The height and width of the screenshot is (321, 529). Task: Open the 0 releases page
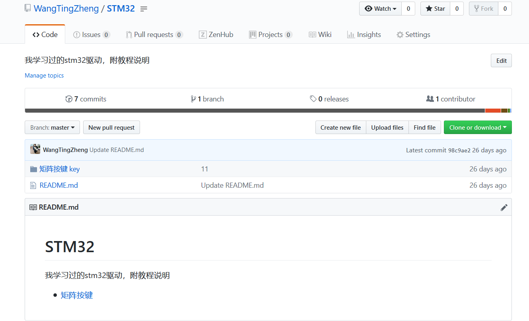[329, 99]
